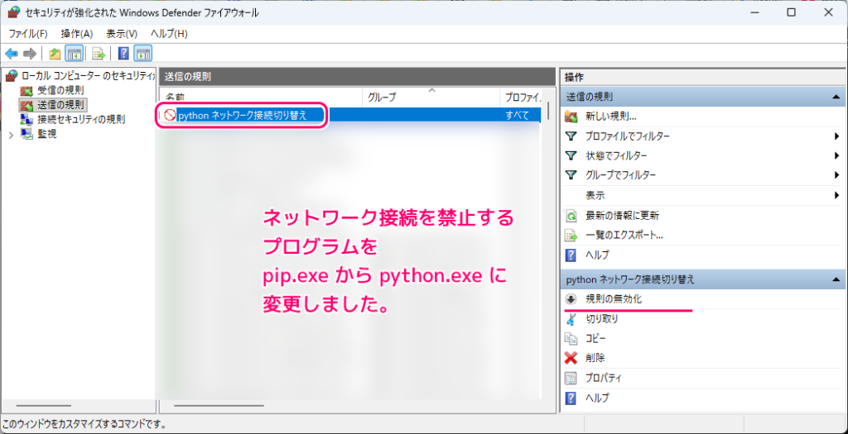
Task: Open the ヘルプ(H) menu
Action: (x=169, y=33)
